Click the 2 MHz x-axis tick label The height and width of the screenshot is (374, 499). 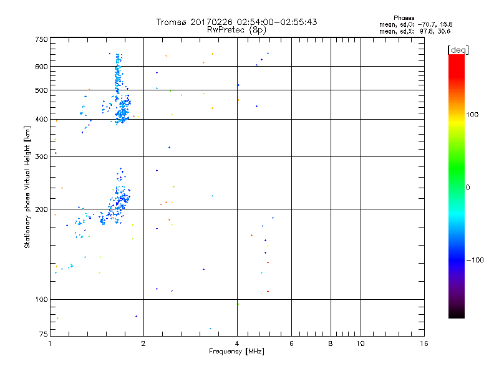click(143, 343)
